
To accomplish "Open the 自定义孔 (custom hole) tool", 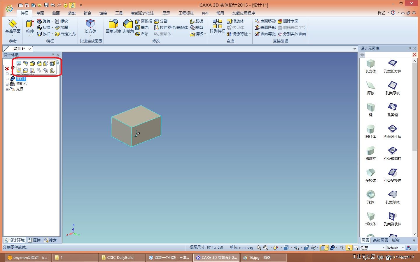I will [x=65, y=34].
